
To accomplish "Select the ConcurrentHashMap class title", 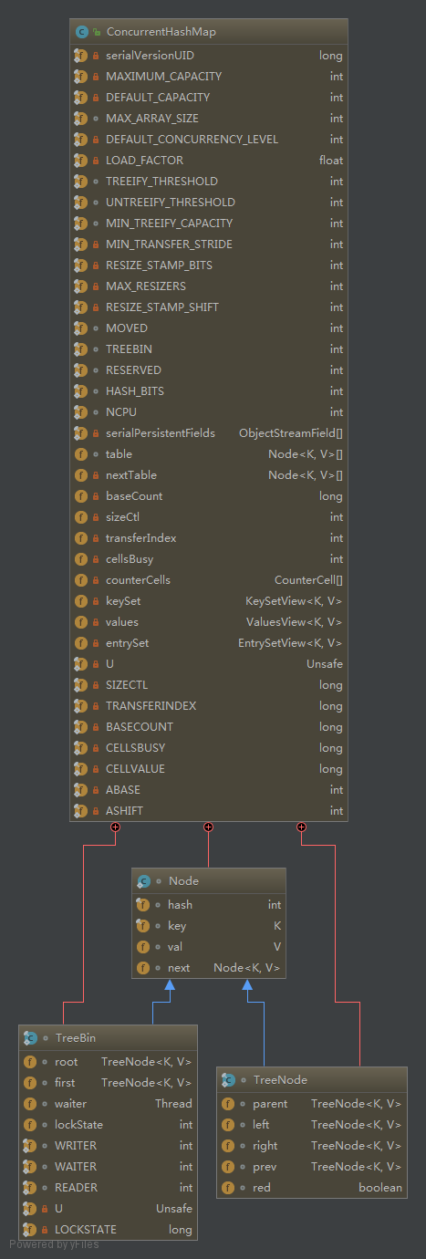I will point(161,32).
